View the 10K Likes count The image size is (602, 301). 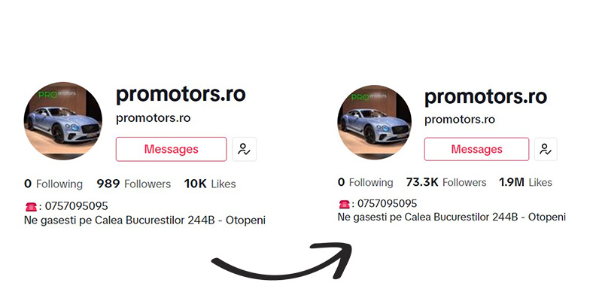tap(210, 184)
